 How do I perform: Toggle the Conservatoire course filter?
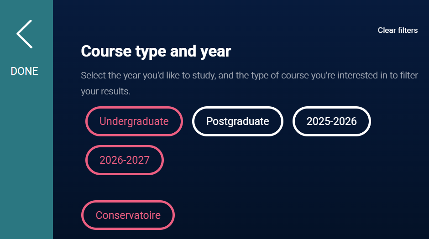pyautogui.click(x=128, y=215)
